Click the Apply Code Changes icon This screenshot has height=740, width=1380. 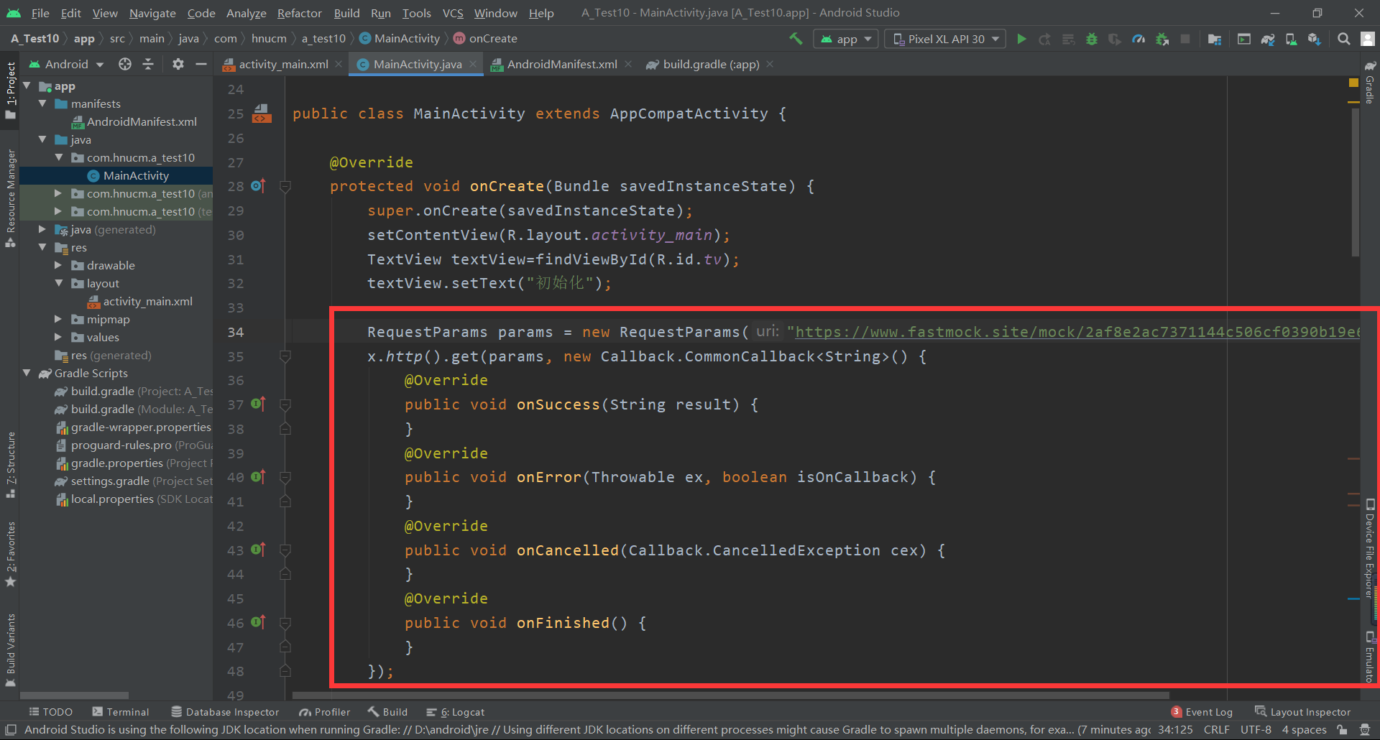tap(1068, 39)
